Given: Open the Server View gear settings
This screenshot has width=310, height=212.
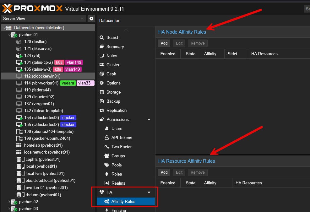Looking at the screenshot, I should tap(91, 19).
